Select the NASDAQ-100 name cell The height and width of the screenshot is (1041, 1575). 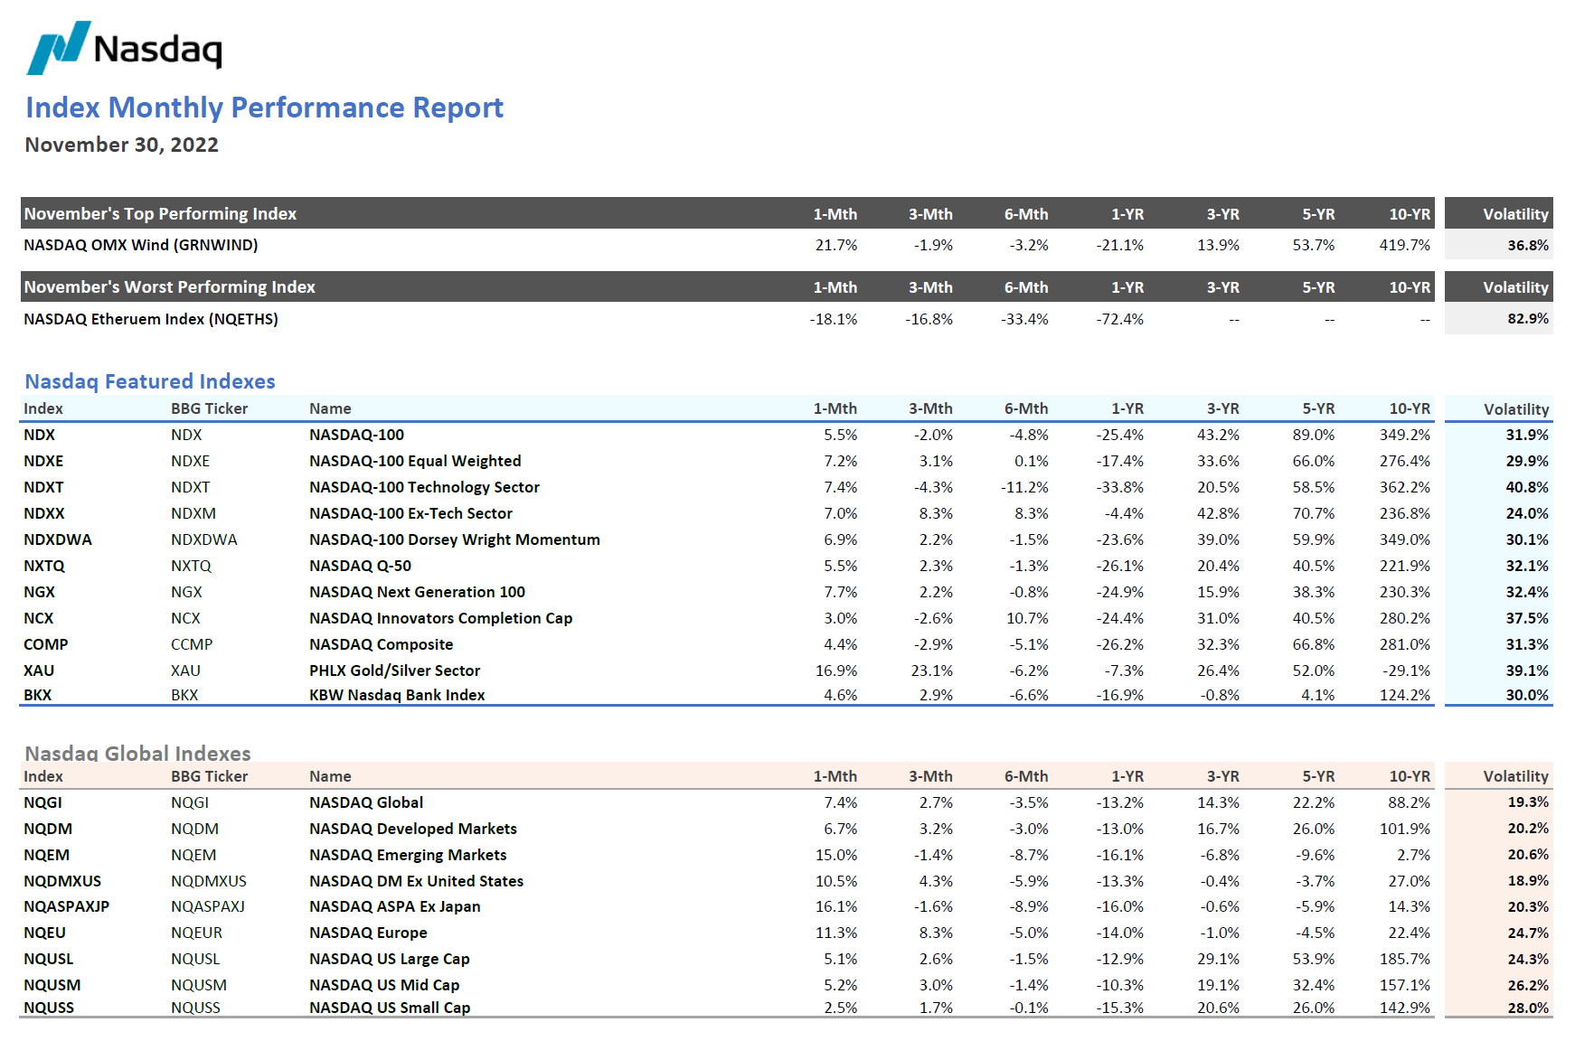(x=356, y=435)
